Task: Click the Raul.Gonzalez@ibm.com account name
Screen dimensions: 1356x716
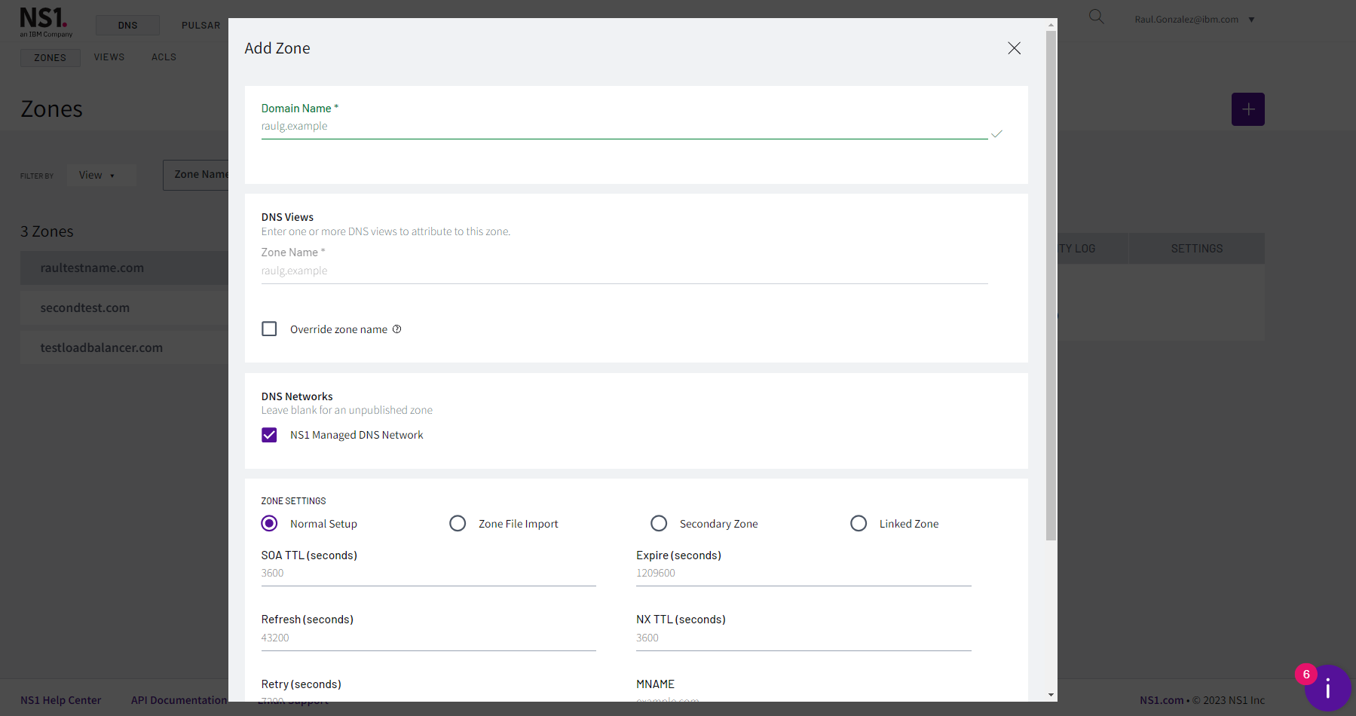Action: pos(1186,20)
